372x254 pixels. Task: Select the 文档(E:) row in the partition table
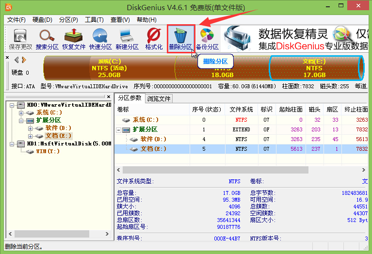(x=241, y=149)
